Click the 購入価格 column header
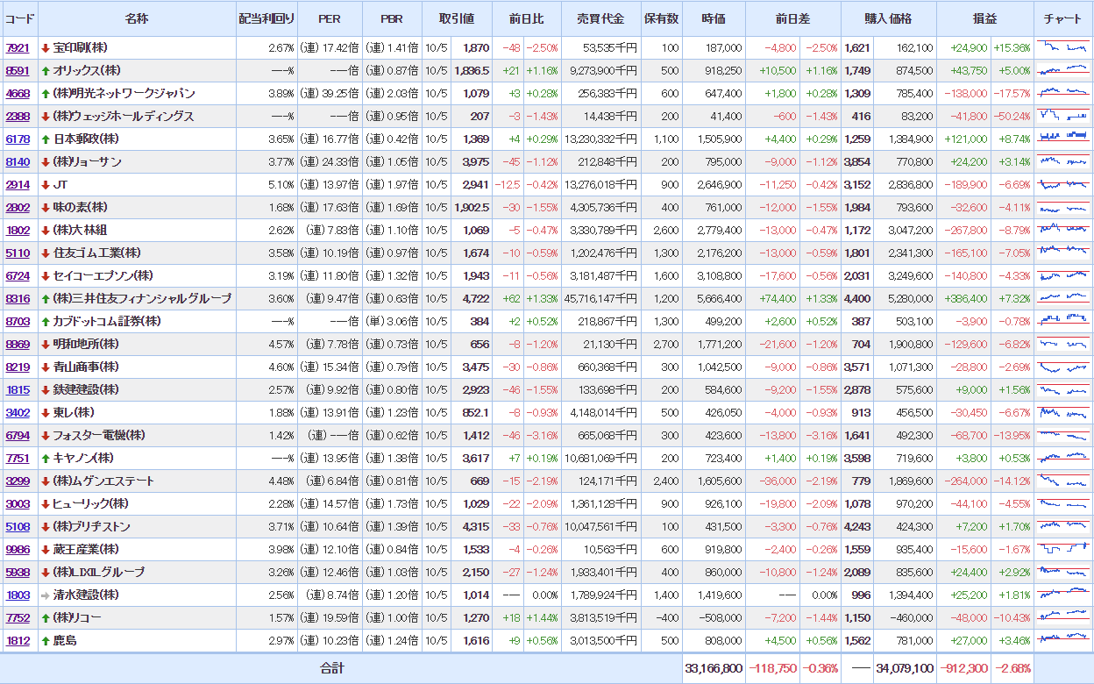The image size is (1094, 684). tap(888, 18)
